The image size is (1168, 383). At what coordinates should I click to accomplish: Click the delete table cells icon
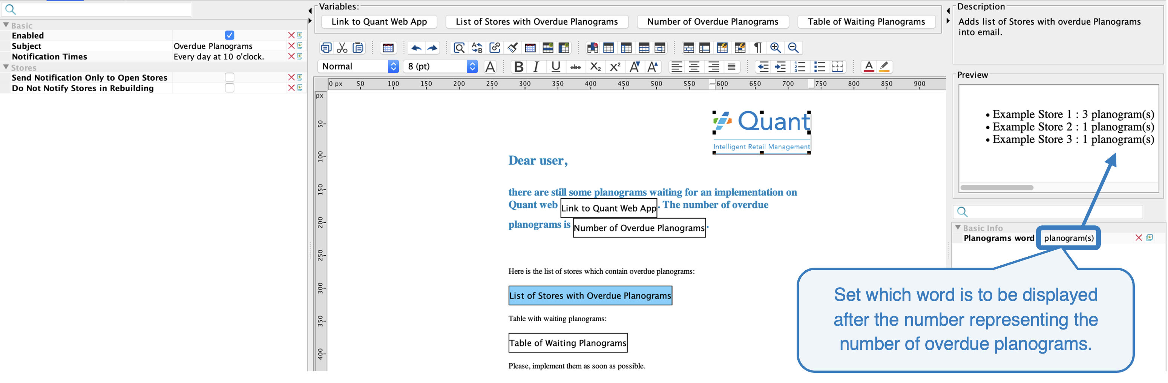coord(592,47)
